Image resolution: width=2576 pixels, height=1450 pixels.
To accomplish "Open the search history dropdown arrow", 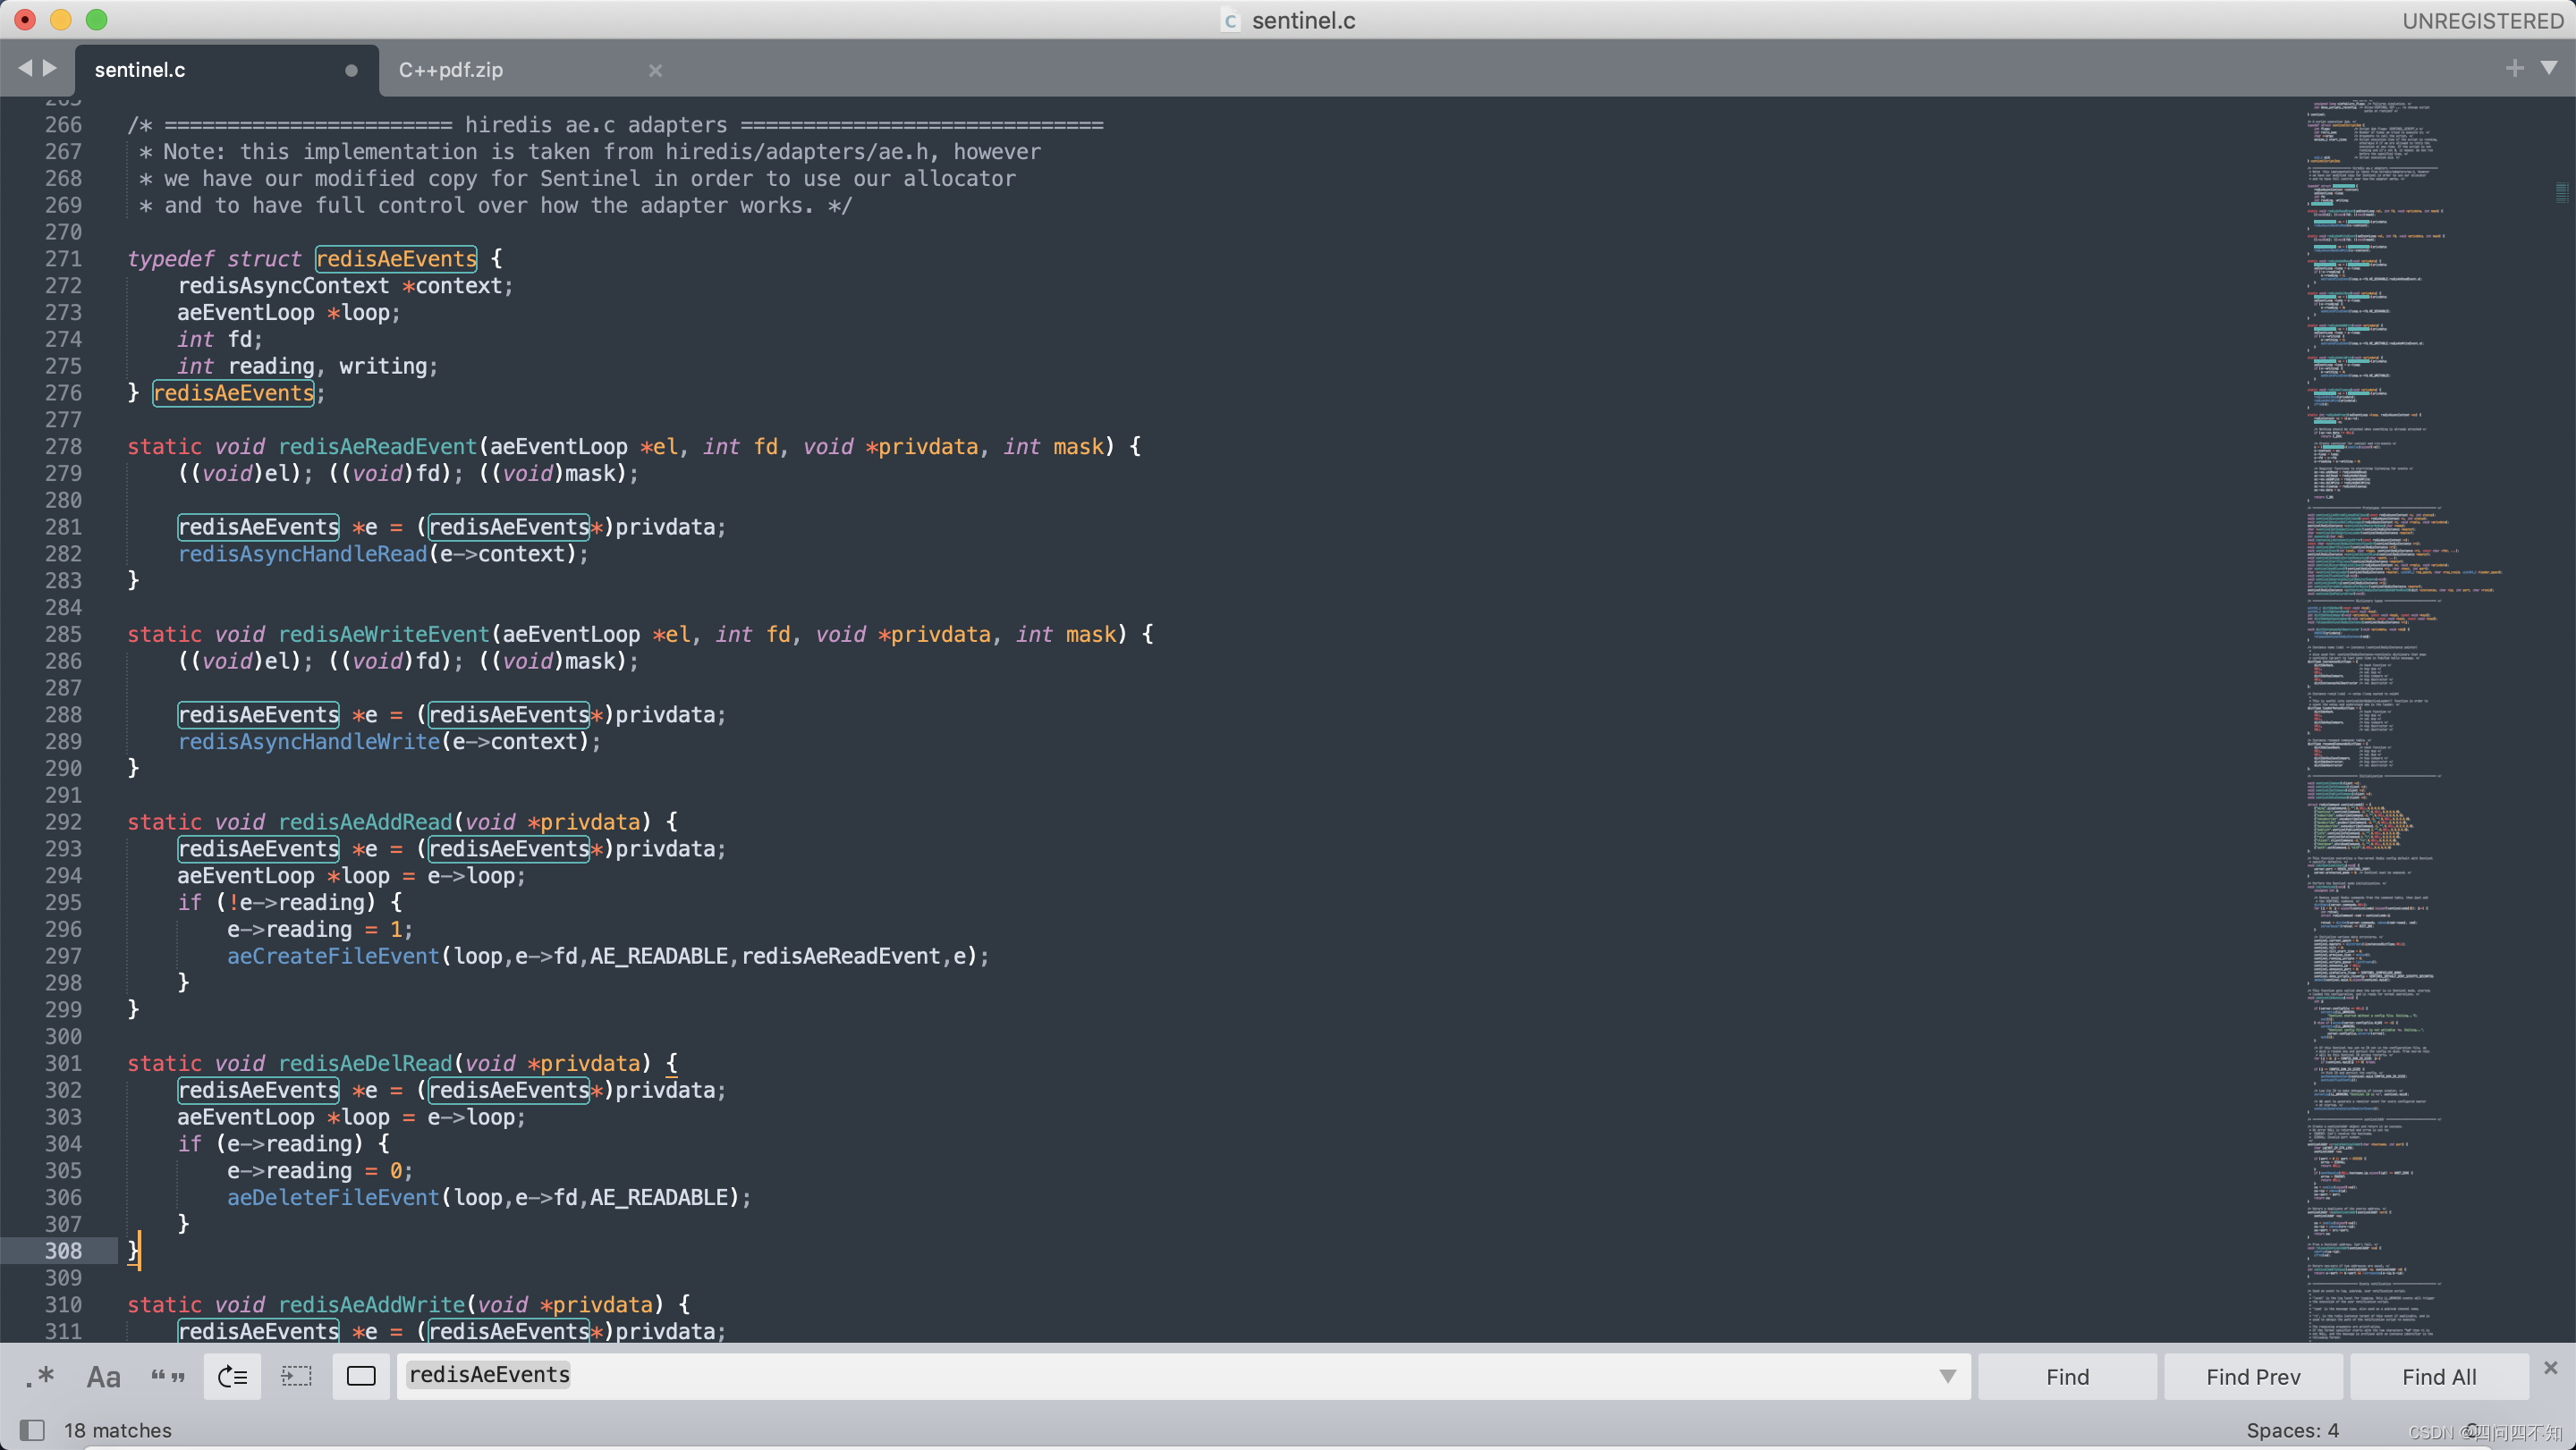I will pos(1947,1376).
